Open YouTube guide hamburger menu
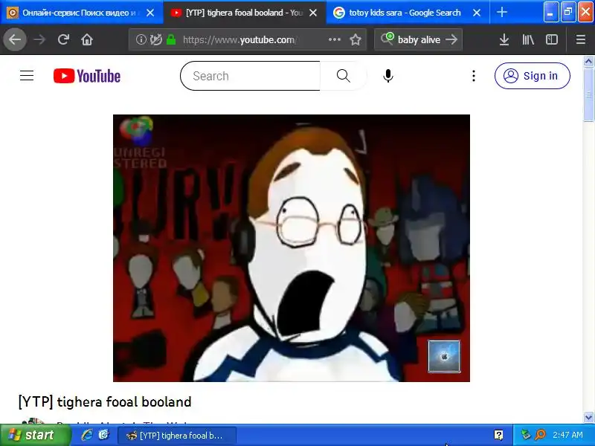Image resolution: width=595 pixels, height=446 pixels. point(27,76)
